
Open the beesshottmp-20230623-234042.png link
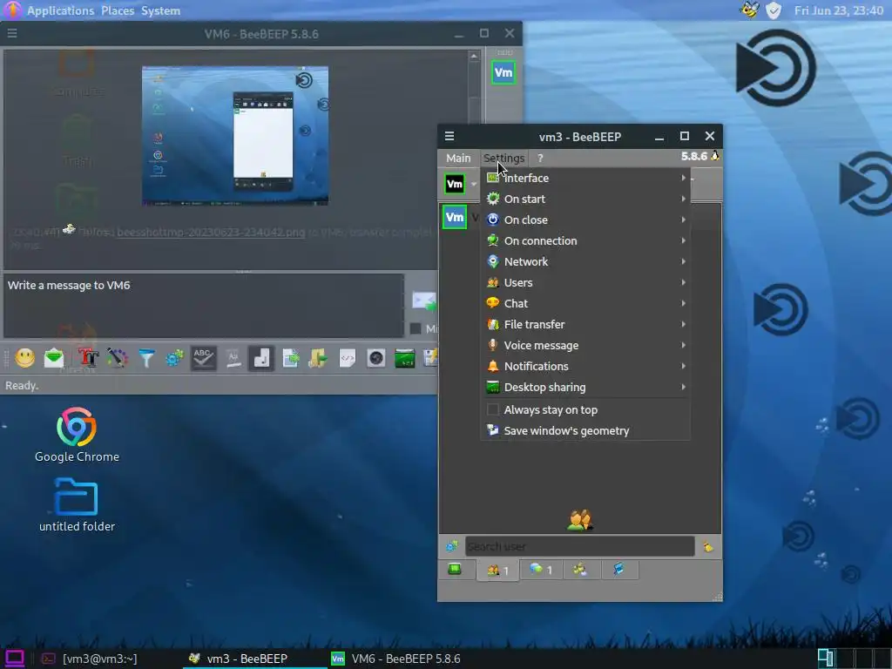[211, 232]
